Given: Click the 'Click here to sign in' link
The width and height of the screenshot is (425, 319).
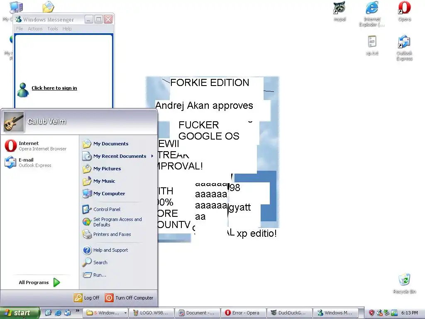Looking at the screenshot, I should point(54,88).
